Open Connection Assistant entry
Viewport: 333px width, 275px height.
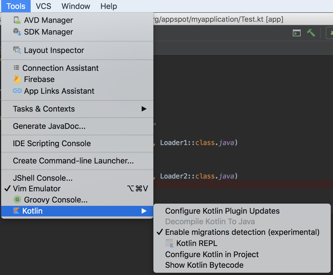pos(77,68)
